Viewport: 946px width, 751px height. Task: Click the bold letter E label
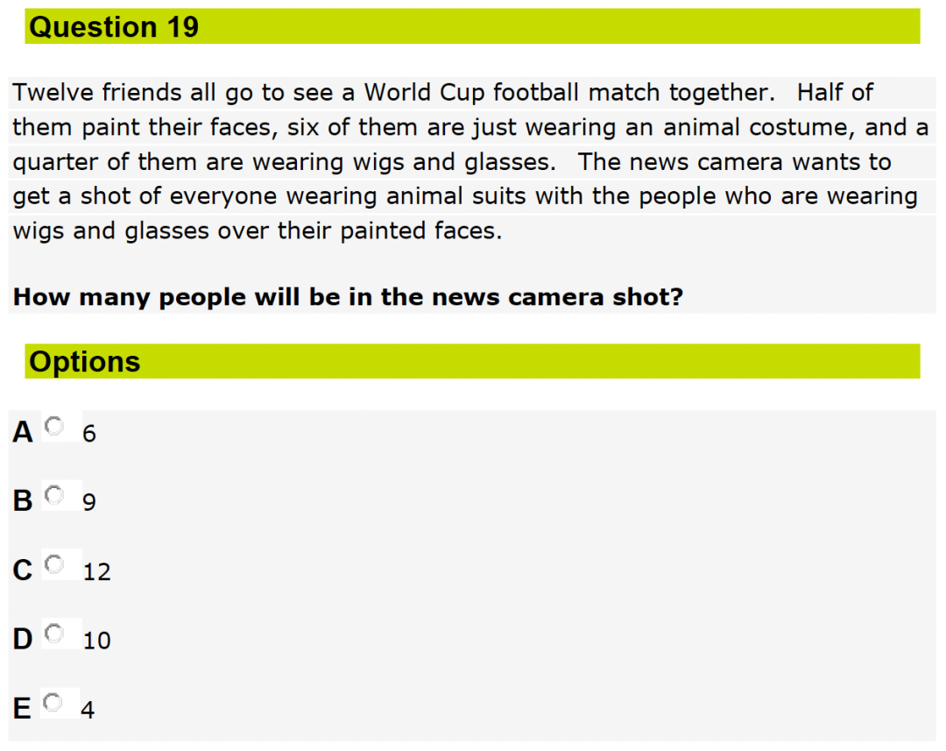22,709
